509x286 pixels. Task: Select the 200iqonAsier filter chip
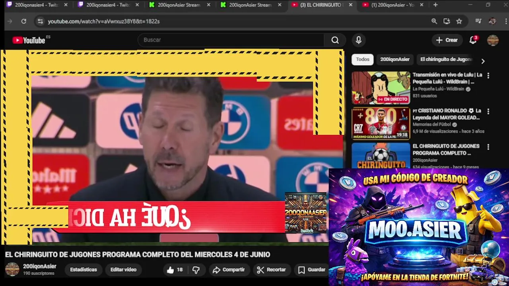(394, 59)
